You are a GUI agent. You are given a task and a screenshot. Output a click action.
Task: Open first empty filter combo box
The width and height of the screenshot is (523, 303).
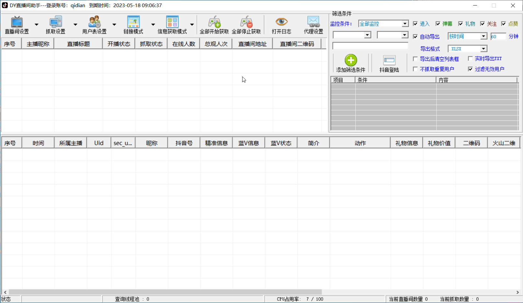[x=367, y=35]
